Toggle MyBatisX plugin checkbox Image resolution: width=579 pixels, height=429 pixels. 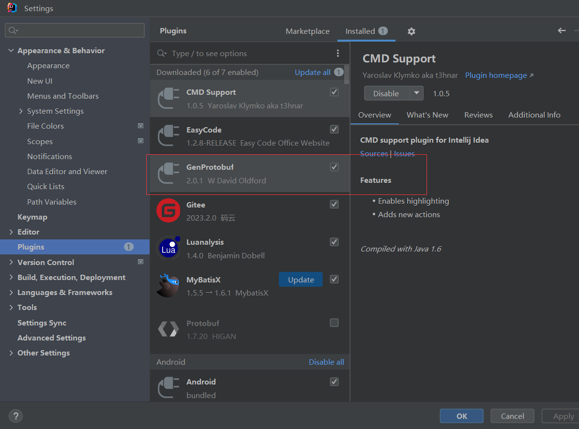click(334, 279)
